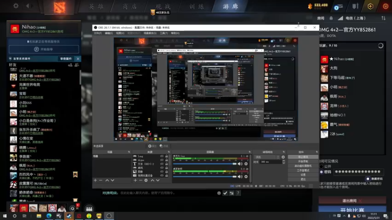The image size is (392, 220).
Task: Pop out the scene transitions dock
Action: [x=284, y=152]
